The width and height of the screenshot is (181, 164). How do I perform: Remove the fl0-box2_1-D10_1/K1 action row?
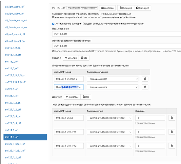click(x=171, y=132)
